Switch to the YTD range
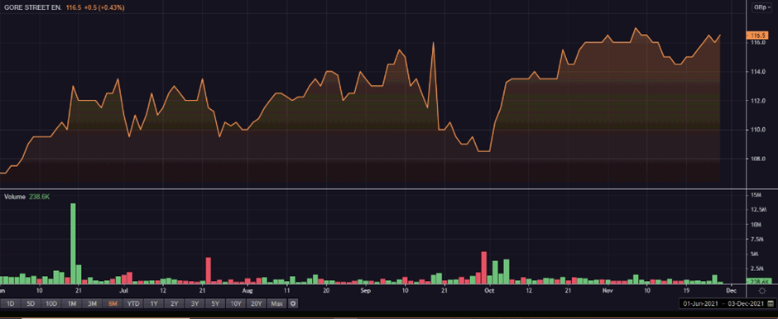This screenshot has width=778, height=319. [x=133, y=303]
